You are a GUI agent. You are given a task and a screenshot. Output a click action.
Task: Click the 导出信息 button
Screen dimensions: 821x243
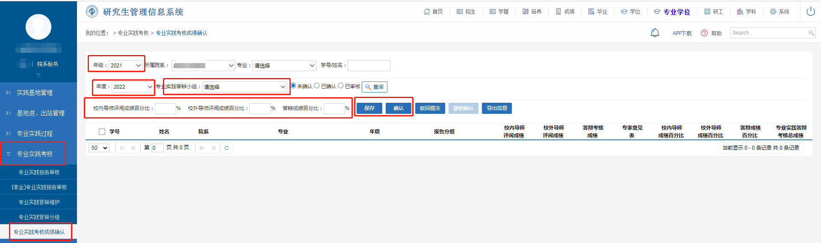coord(497,108)
